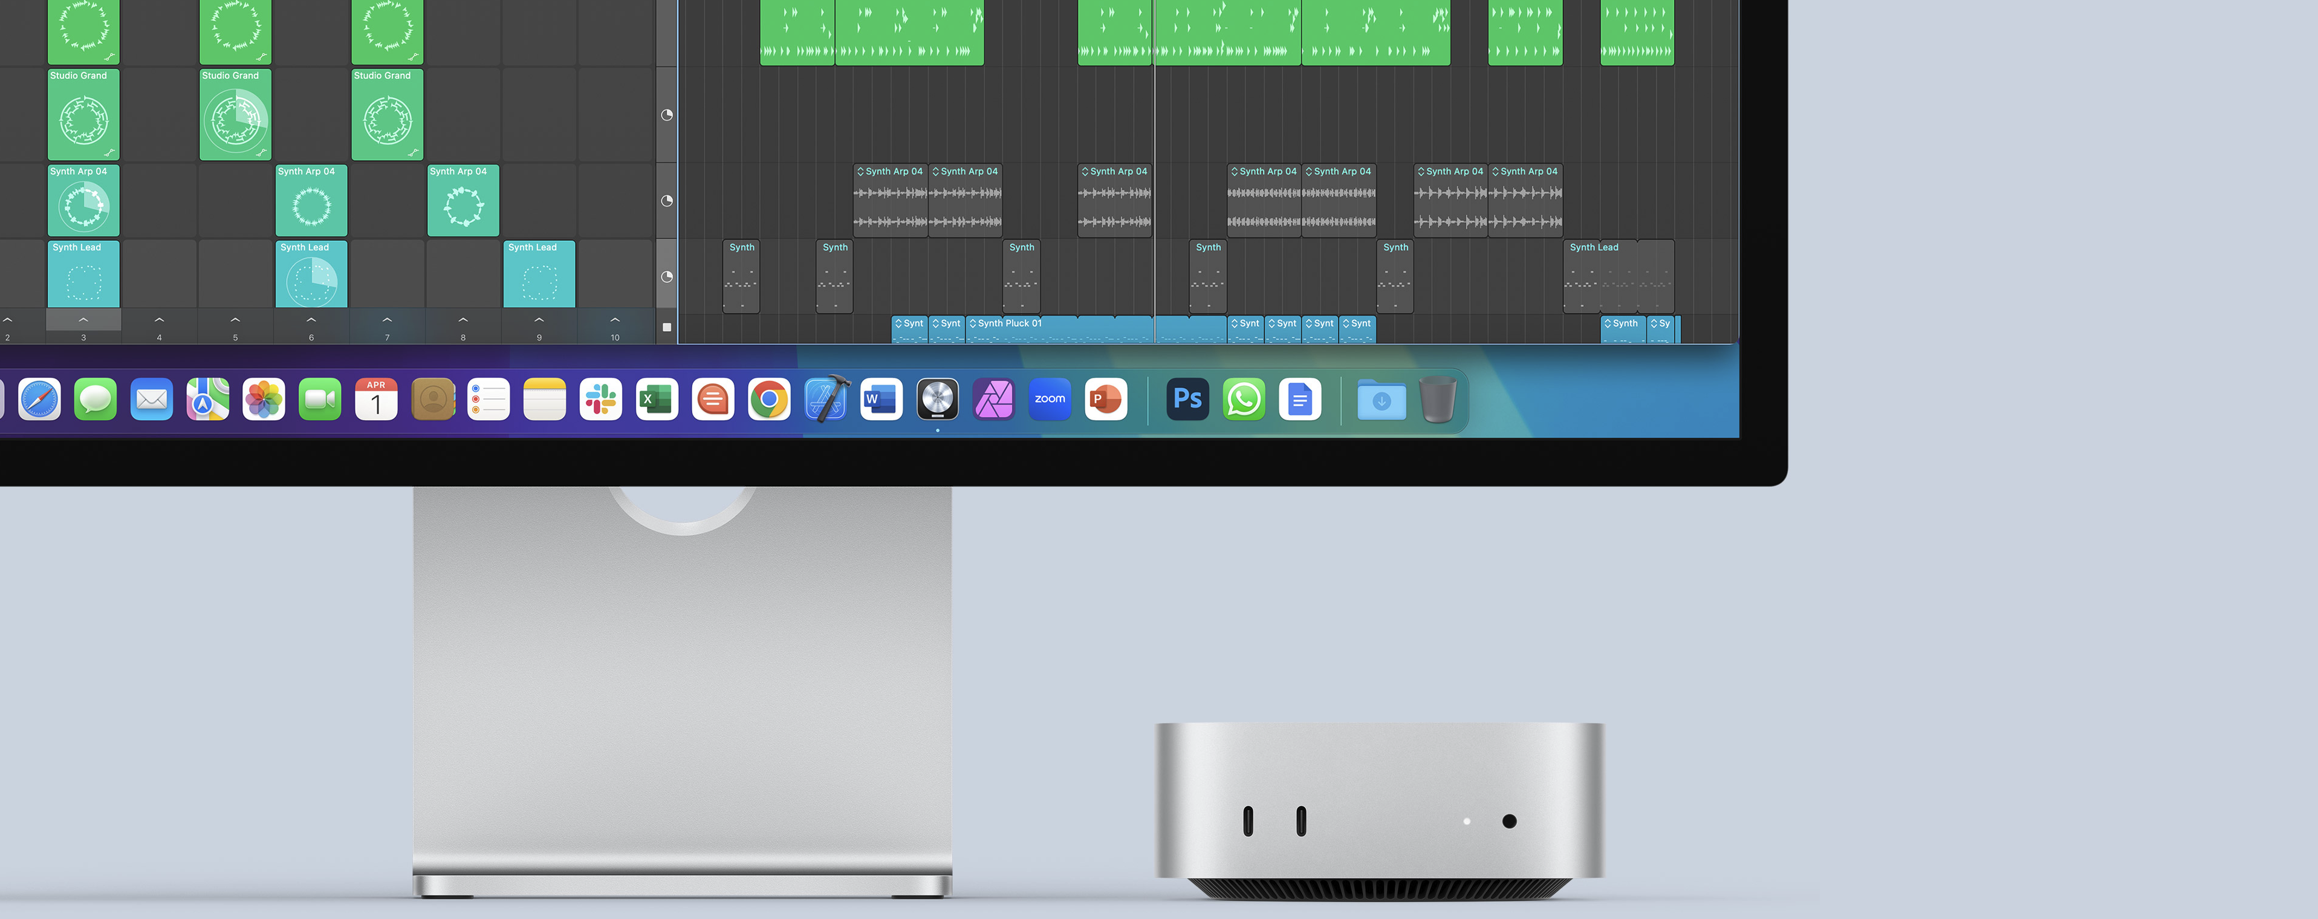Toggle the Synth Lead row cell-play indicator

pyautogui.click(x=667, y=276)
